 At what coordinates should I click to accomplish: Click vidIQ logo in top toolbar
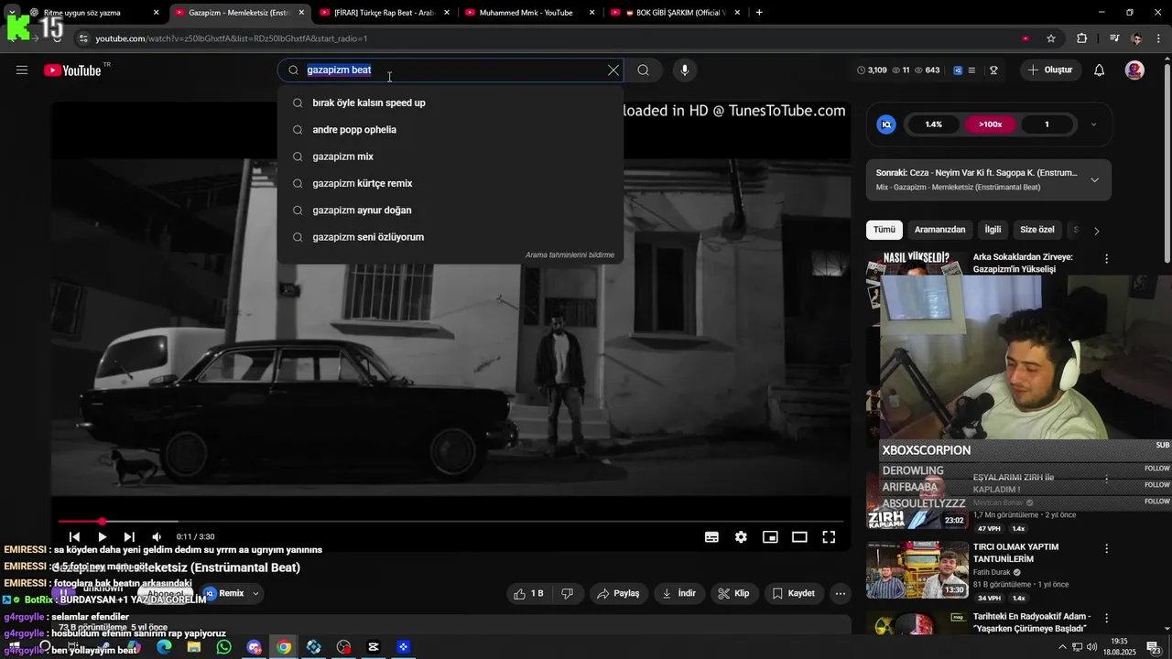[x=958, y=70]
